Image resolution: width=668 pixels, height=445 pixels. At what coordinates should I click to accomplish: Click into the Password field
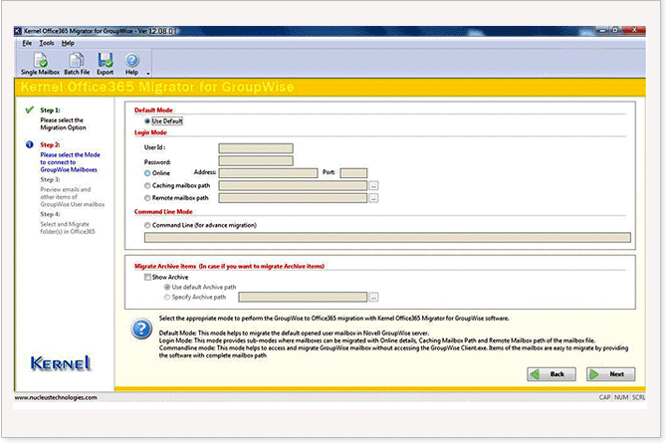256,161
